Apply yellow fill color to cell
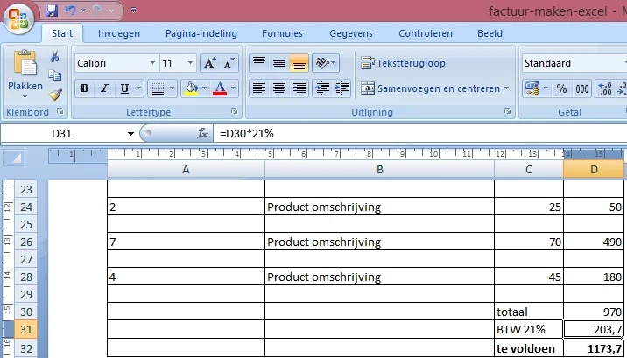Screen dimensions: 627x358 (191, 88)
